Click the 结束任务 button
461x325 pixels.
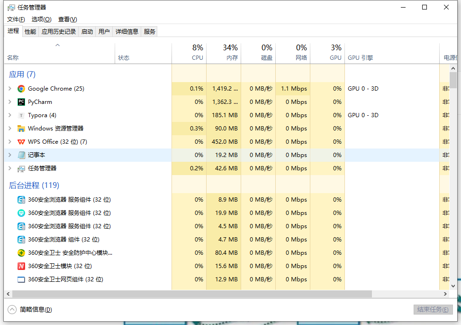pyautogui.click(x=433, y=309)
